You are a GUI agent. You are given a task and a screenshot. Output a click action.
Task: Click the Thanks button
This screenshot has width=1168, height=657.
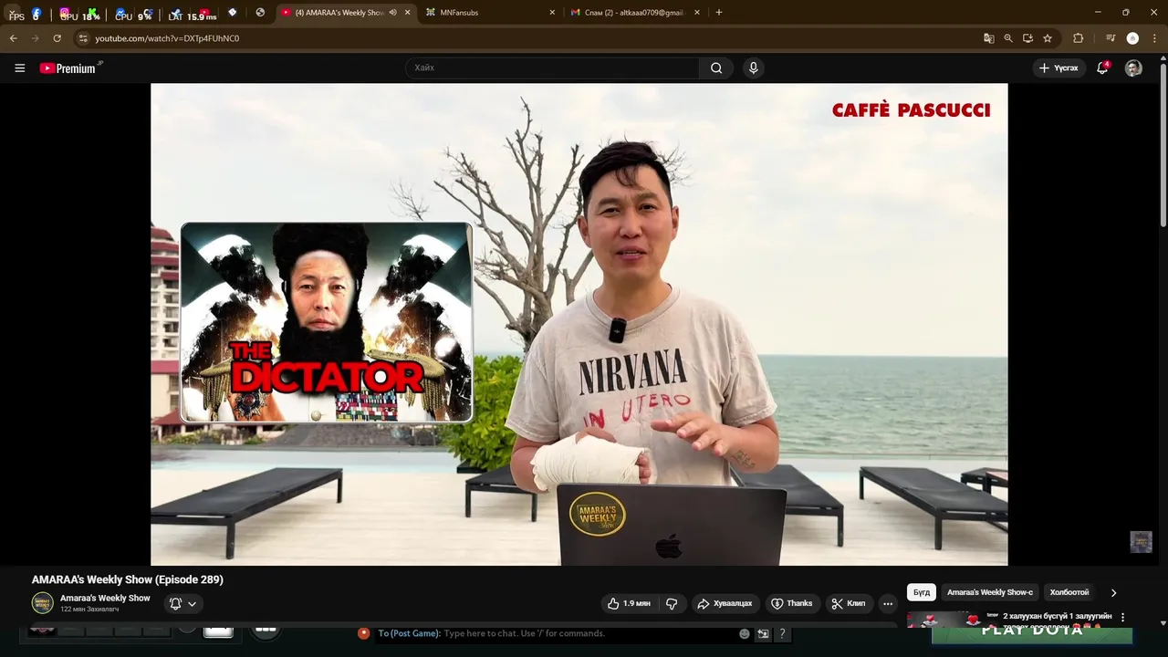[791, 603]
